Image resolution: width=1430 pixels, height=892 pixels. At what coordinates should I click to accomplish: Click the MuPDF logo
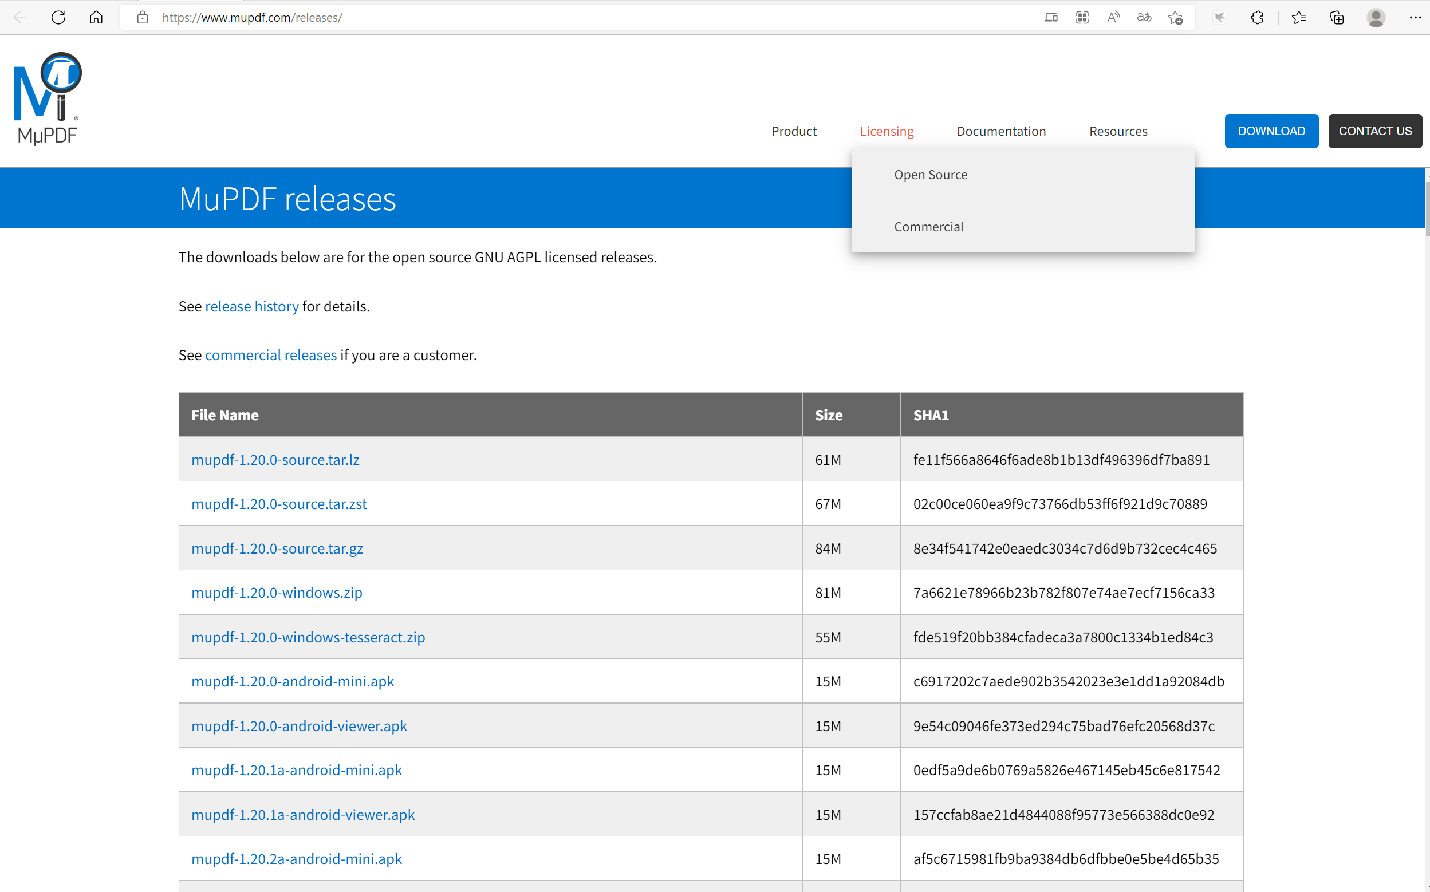pos(47,98)
